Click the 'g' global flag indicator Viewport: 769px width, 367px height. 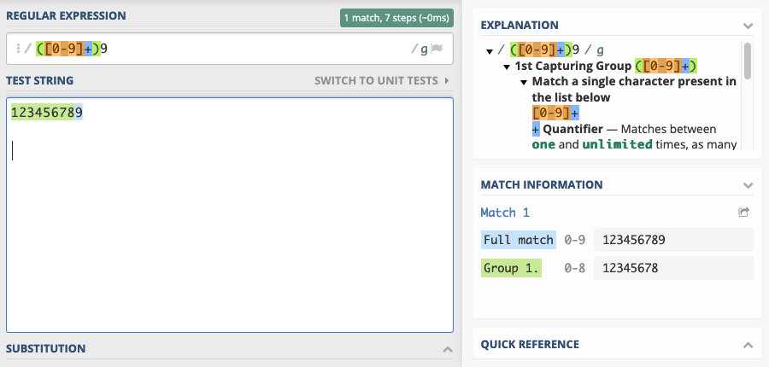coord(424,49)
